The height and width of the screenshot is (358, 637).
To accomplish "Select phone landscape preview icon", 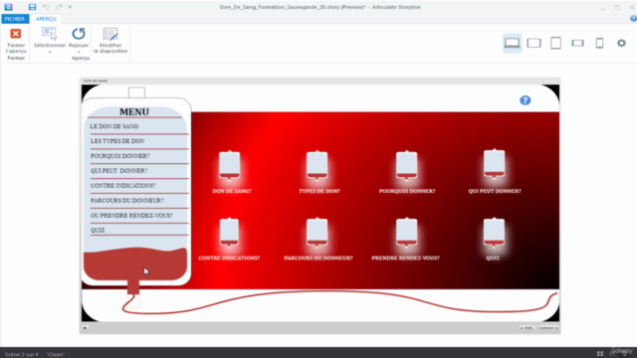I will tap(577, 43).
